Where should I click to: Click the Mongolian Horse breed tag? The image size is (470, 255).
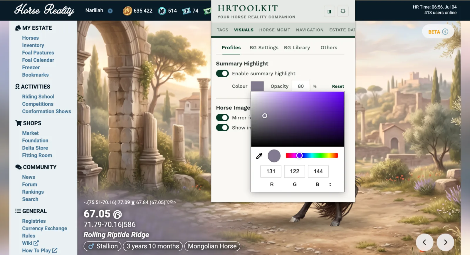tap(212, 246)
